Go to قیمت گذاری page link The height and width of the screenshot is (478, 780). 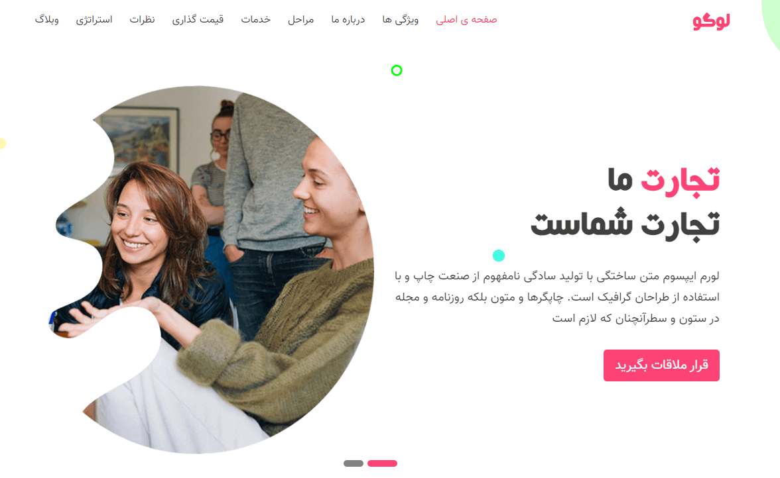198,20
